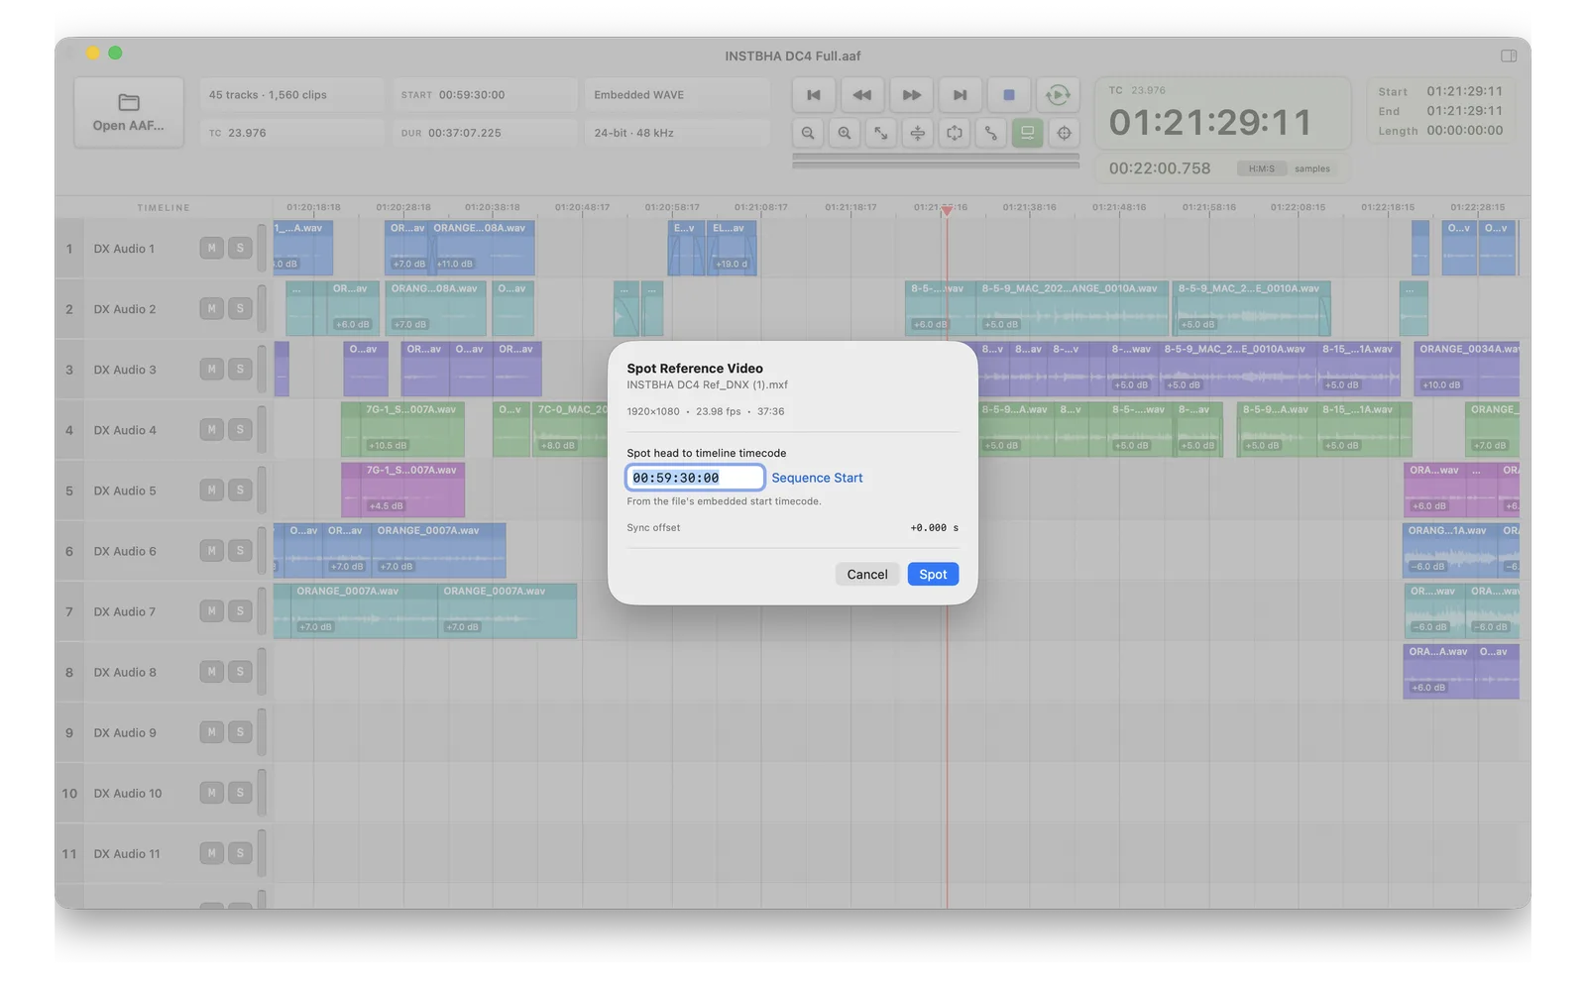Click the 24-bit · 48 kHz label
This screenshot has width=1586, height=981.
633,133
